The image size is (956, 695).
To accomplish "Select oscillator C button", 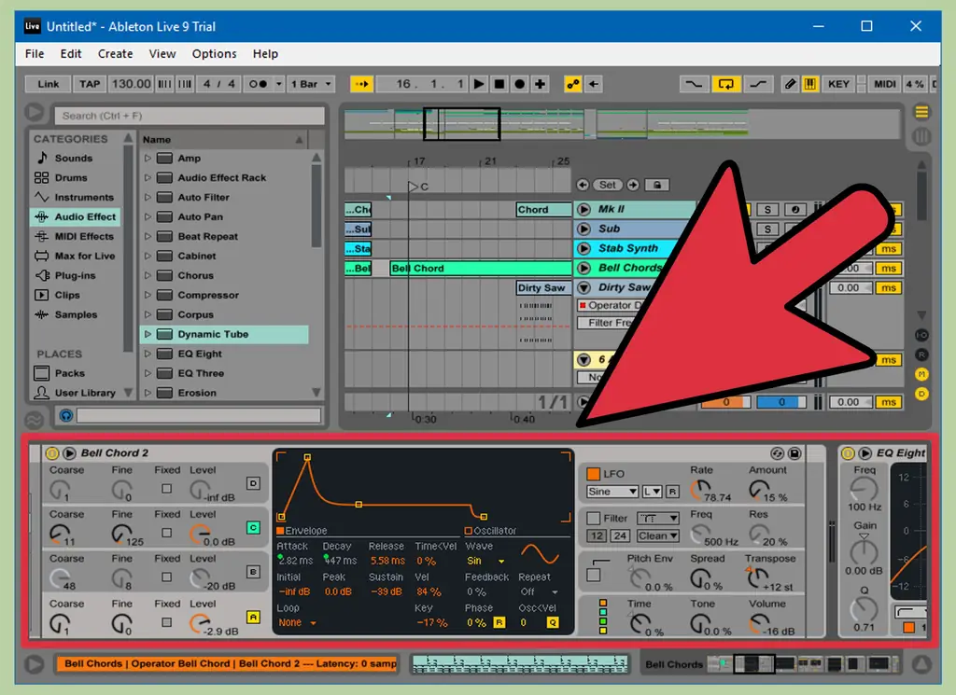I will point(253,527).
